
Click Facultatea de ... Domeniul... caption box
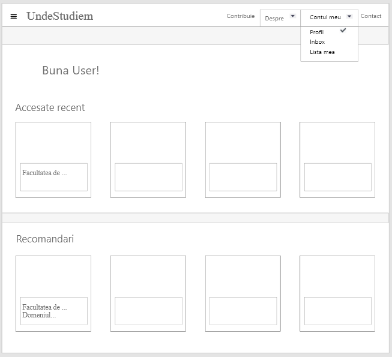coord(53,311)
